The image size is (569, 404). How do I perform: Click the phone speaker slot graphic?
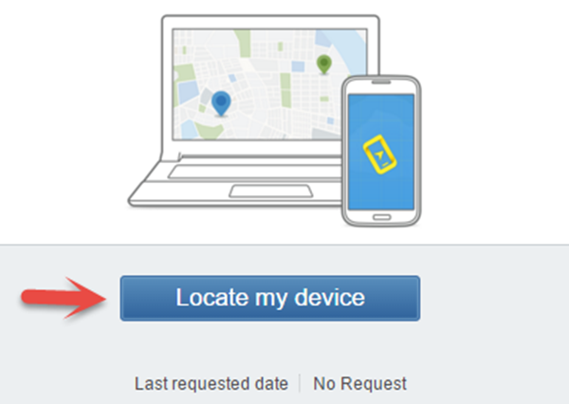click(381, 83)
